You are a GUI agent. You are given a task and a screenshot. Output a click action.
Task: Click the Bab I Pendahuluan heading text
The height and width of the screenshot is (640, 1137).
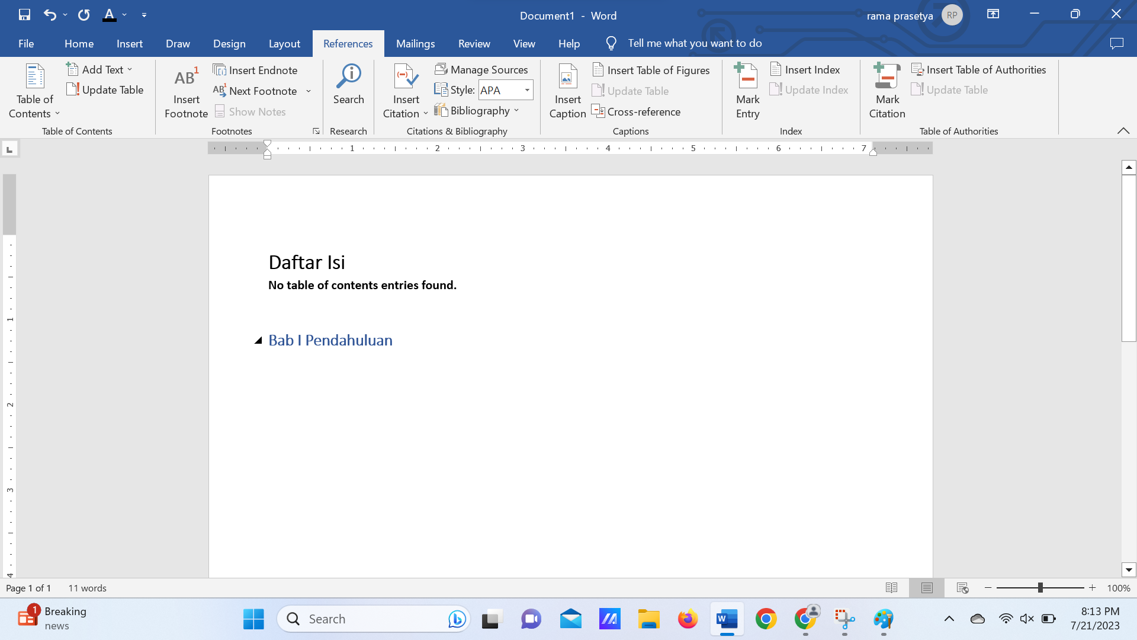click(330, 340)
